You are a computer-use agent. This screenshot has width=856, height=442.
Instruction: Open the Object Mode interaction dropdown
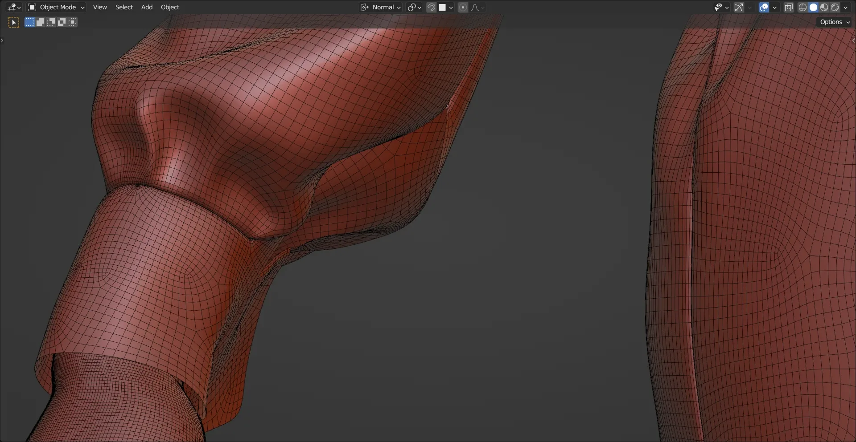(x=56, y=7)
